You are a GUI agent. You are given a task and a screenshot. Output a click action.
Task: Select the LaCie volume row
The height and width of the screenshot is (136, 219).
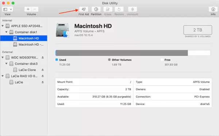tap(24, 82)
